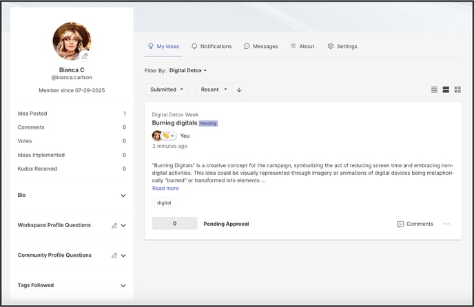Expand the Tags Followed section
Image resolution: width=474 pixels, height=307 pixels.
point(123,286)
